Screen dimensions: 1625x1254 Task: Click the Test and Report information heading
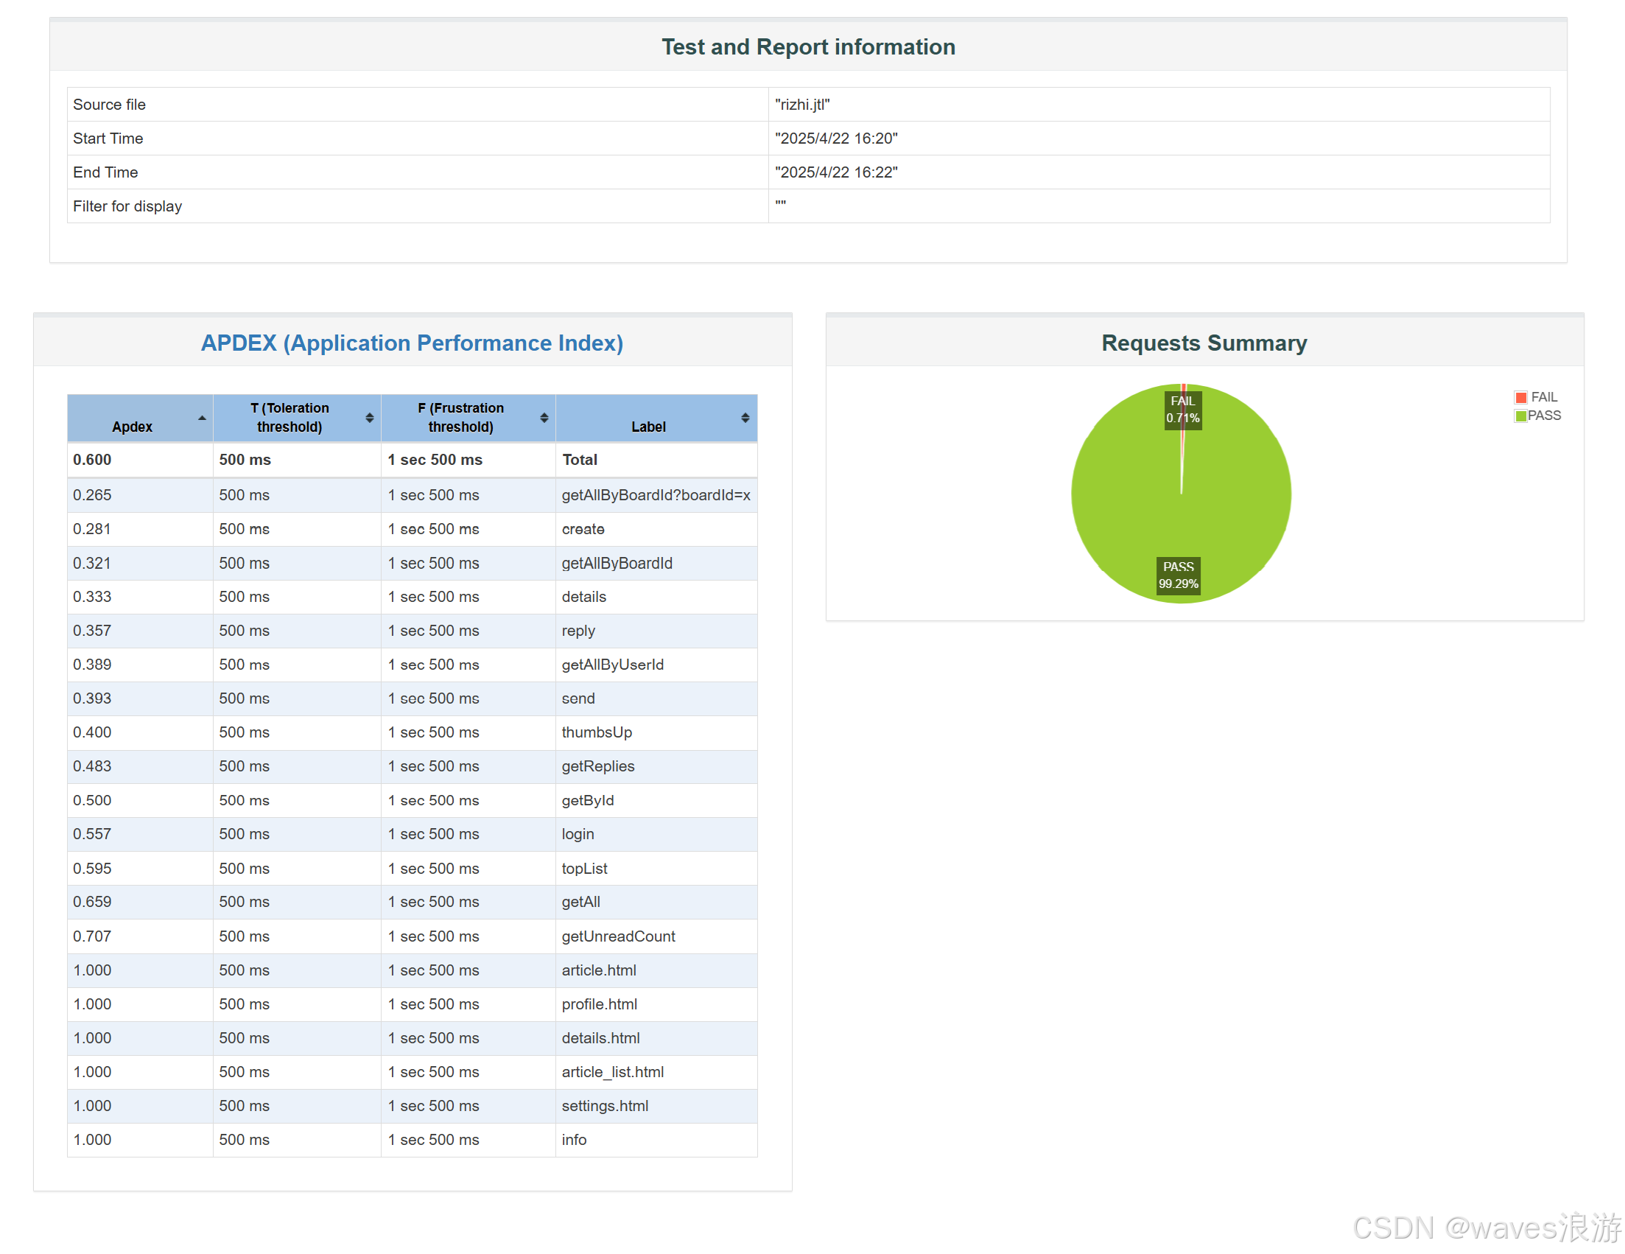(x=808, y=47)
